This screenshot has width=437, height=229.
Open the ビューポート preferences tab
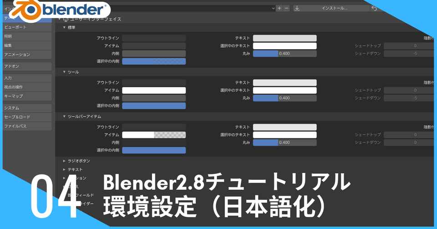click(x=27, y=27)
